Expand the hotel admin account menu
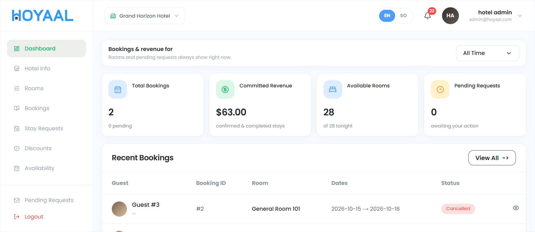535x232 pixels. click(520, 16)
